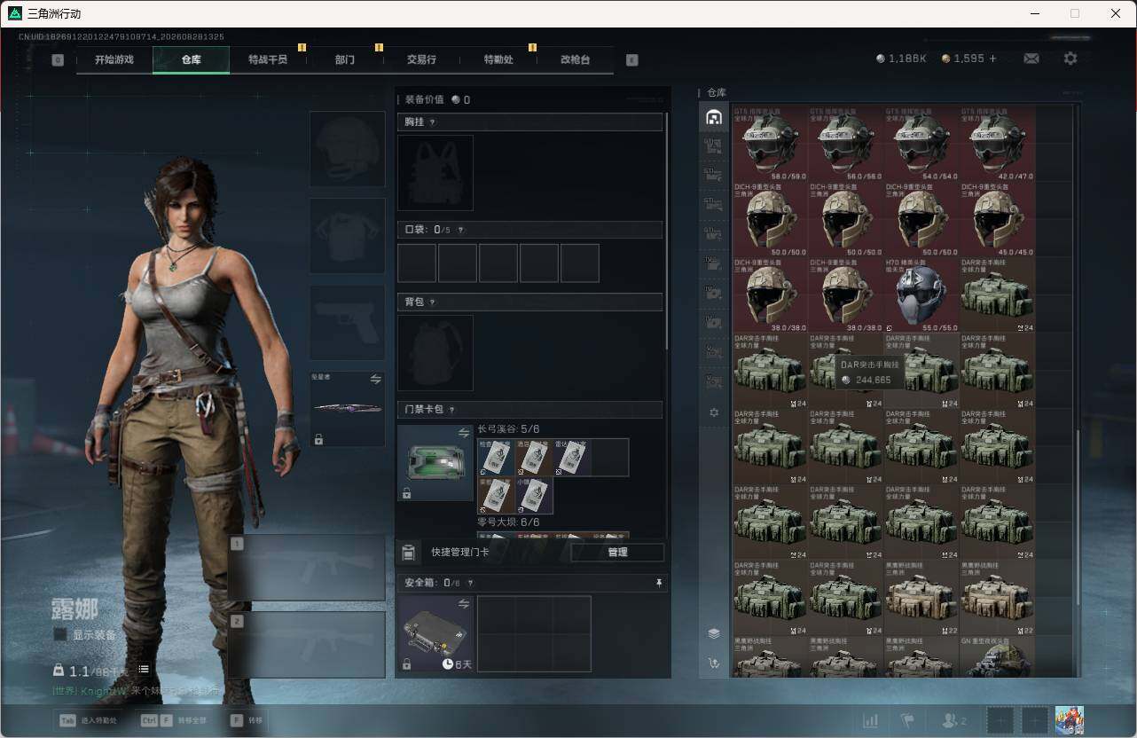Click the F 转移 button

pyautogui.click(x=247, y=720)
